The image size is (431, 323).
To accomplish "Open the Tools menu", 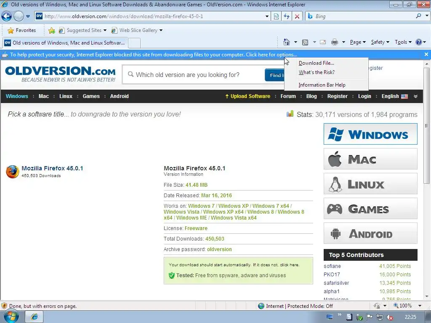I will point(403,42).
